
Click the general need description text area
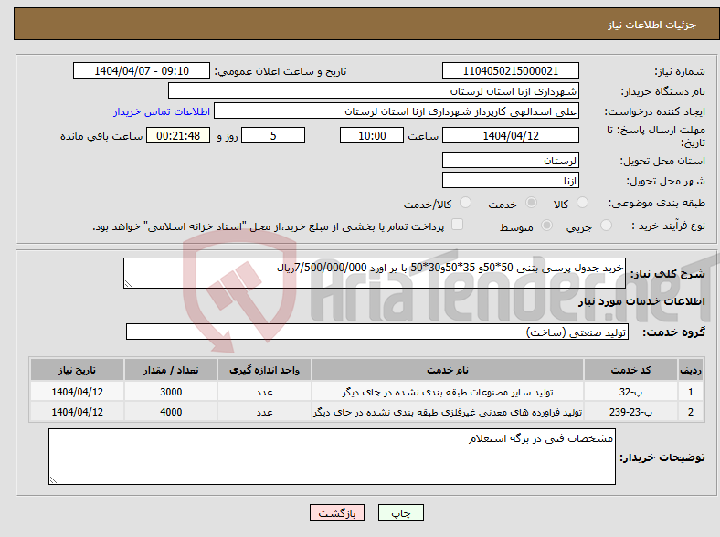[x=375, y=273]
